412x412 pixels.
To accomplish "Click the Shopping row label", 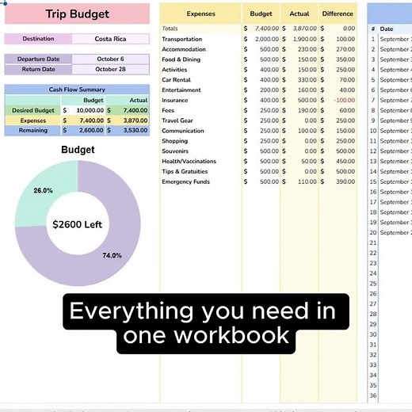I will [175, 141].
